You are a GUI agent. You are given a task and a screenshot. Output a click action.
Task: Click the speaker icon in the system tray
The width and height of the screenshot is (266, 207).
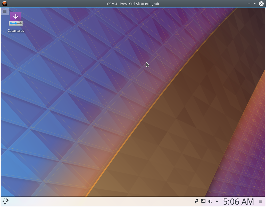pos(210,201)
